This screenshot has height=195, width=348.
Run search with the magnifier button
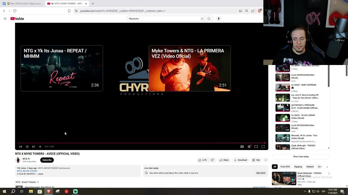click(x=209, y=19)
